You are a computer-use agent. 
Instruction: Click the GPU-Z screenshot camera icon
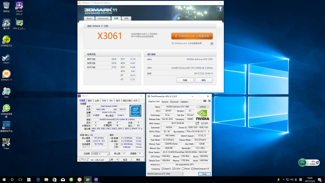click(205, 101)
